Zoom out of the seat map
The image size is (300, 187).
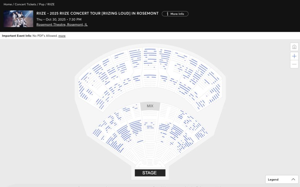(x=294, y=64)
